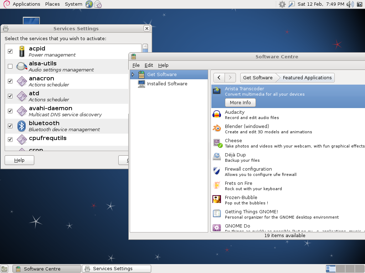The width and height of the screenshot is (365, 273).
Task: Open the Places menu
Action: (x=52, y=4)
